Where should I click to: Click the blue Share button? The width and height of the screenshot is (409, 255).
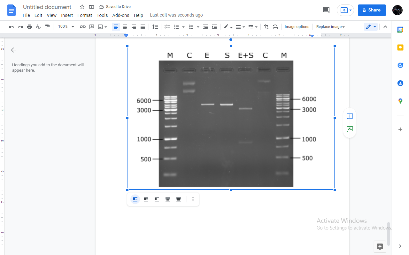click(x=372, y=10)
